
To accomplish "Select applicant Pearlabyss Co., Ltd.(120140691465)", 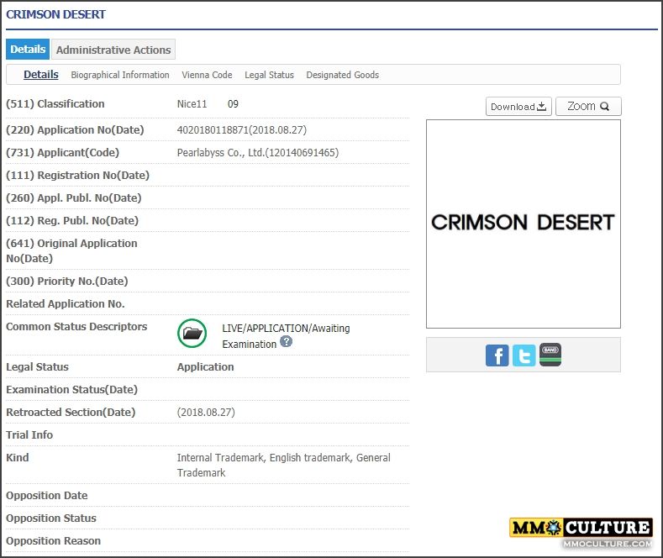I will point(258,153).
